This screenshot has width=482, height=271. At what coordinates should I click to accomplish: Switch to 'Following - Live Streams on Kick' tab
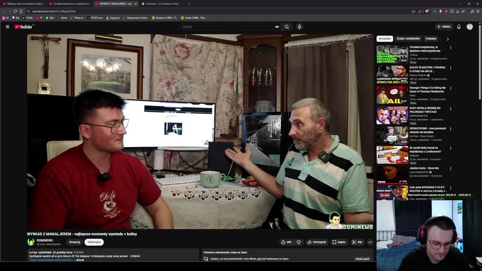click(x=162, y=4)
